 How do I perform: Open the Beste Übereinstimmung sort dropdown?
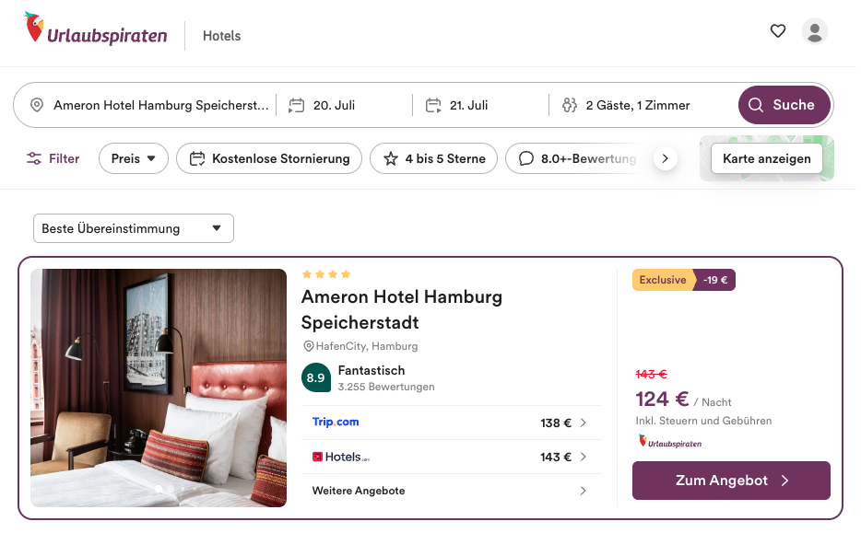[x=134, y=228]
